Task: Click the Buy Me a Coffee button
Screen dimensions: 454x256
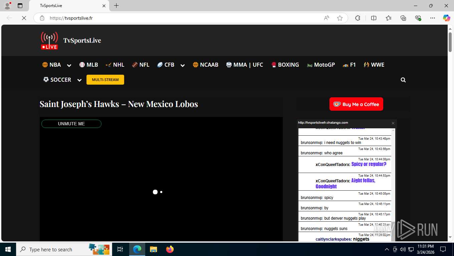Action: point(356,104)
